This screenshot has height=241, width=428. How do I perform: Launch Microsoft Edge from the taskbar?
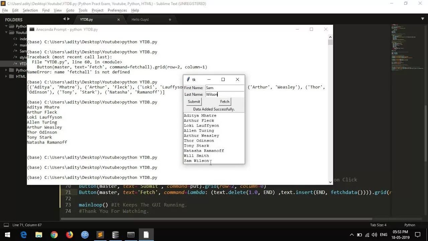click(23, 235)
